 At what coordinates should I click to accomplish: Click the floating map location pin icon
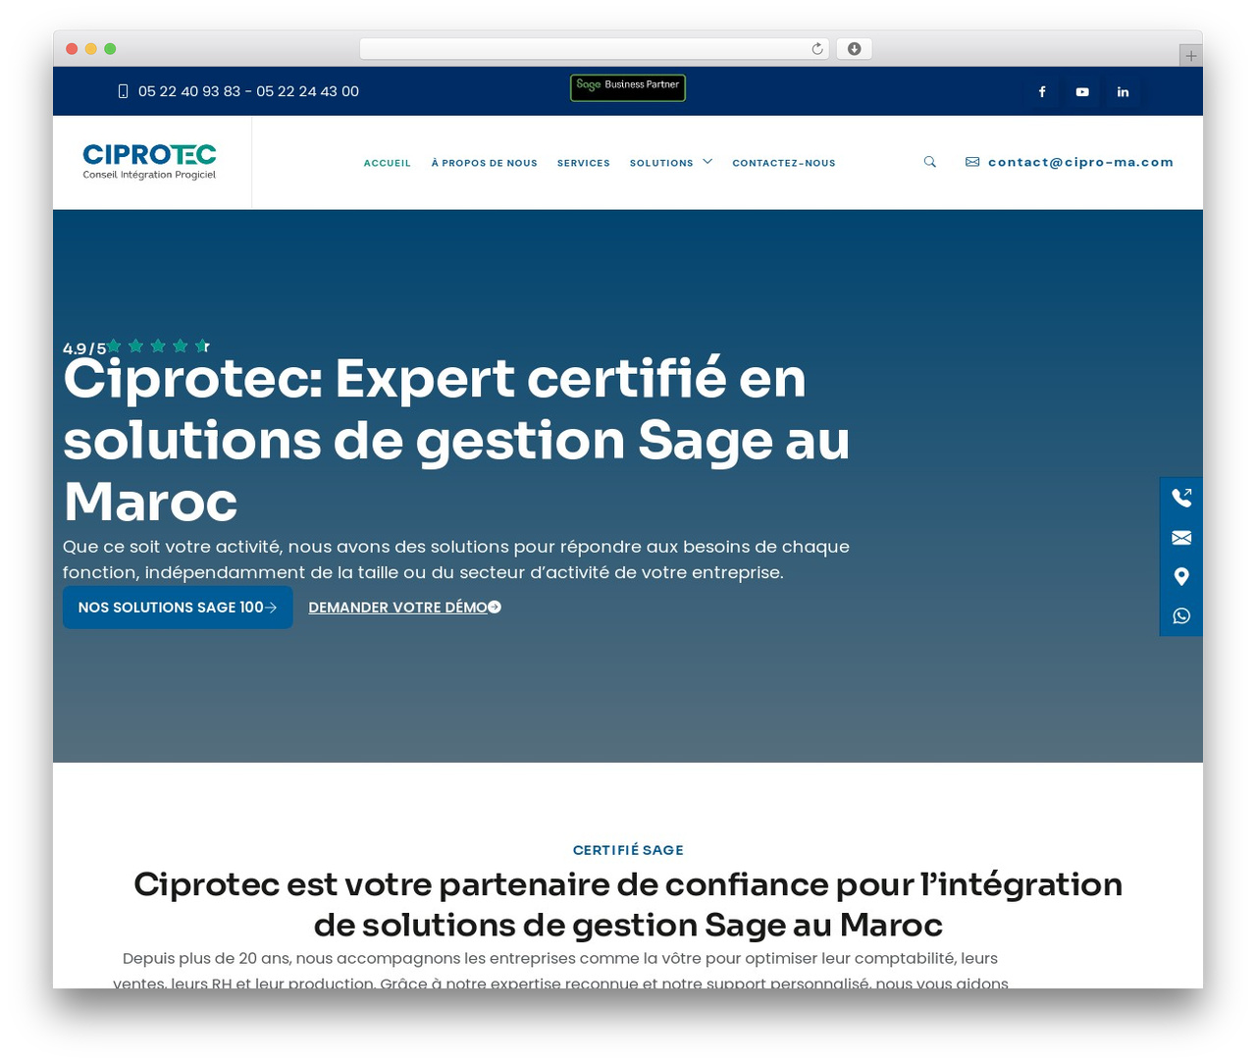pyautogui.click(x=1181, y=576)
